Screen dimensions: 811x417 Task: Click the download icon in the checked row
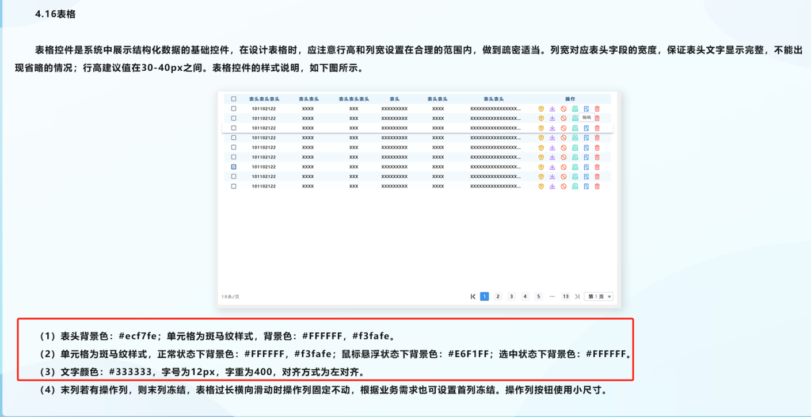(552, 167)
